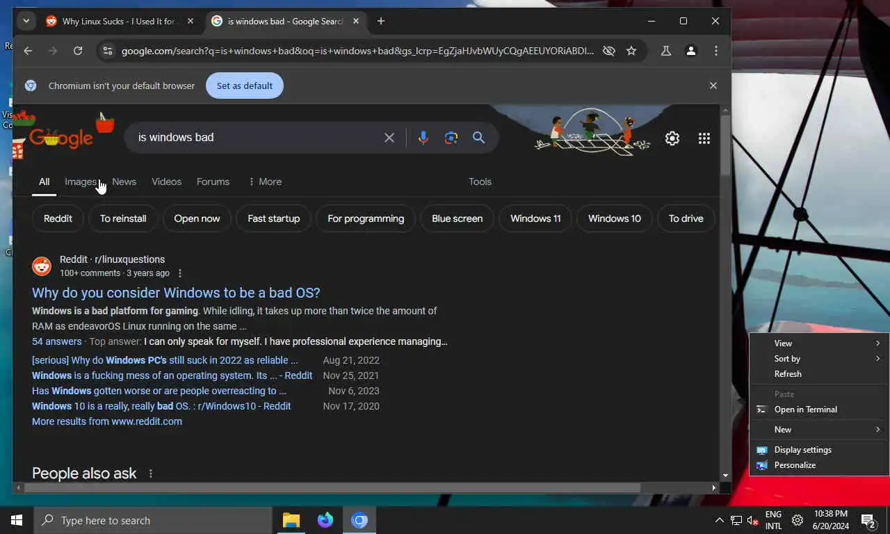This screenshot has height=534, width=890.
Task: Click the Google doodle illustration
Action: pos(592,132)
